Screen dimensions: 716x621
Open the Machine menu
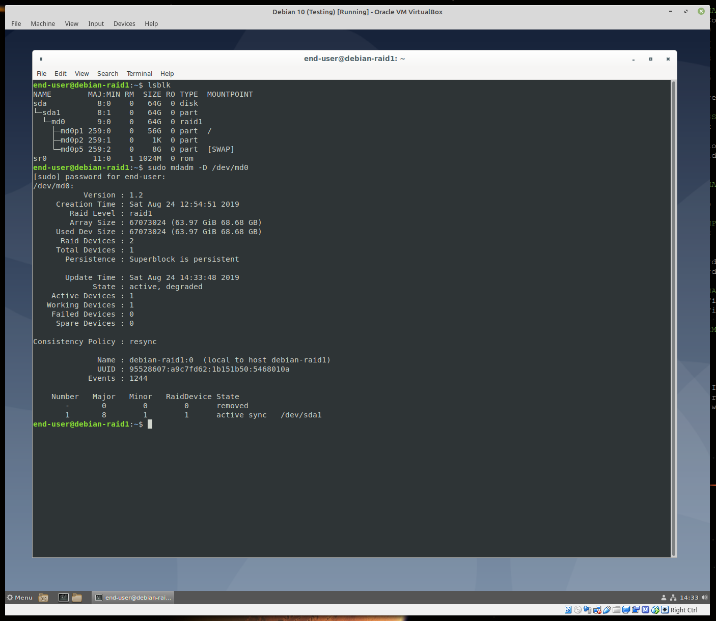pos(43,23)
